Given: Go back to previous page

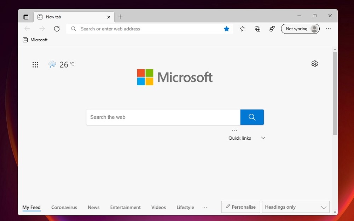Looking at the screenshot, I should click(x=27, y=29).
